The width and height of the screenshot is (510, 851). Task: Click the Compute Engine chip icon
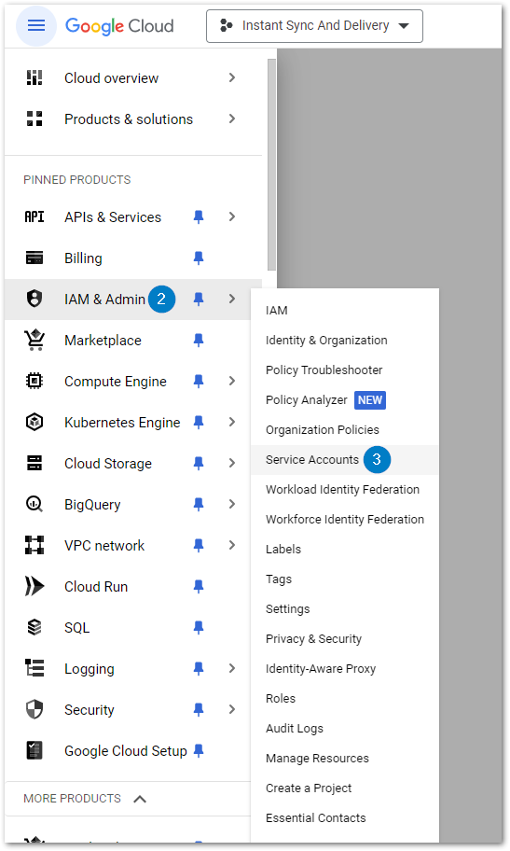tap(34, 381)
